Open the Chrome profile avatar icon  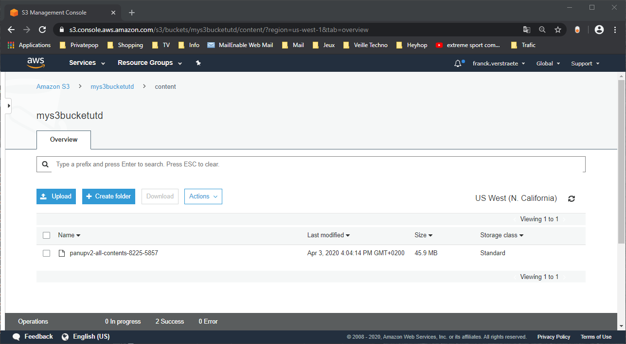point(599,30)
